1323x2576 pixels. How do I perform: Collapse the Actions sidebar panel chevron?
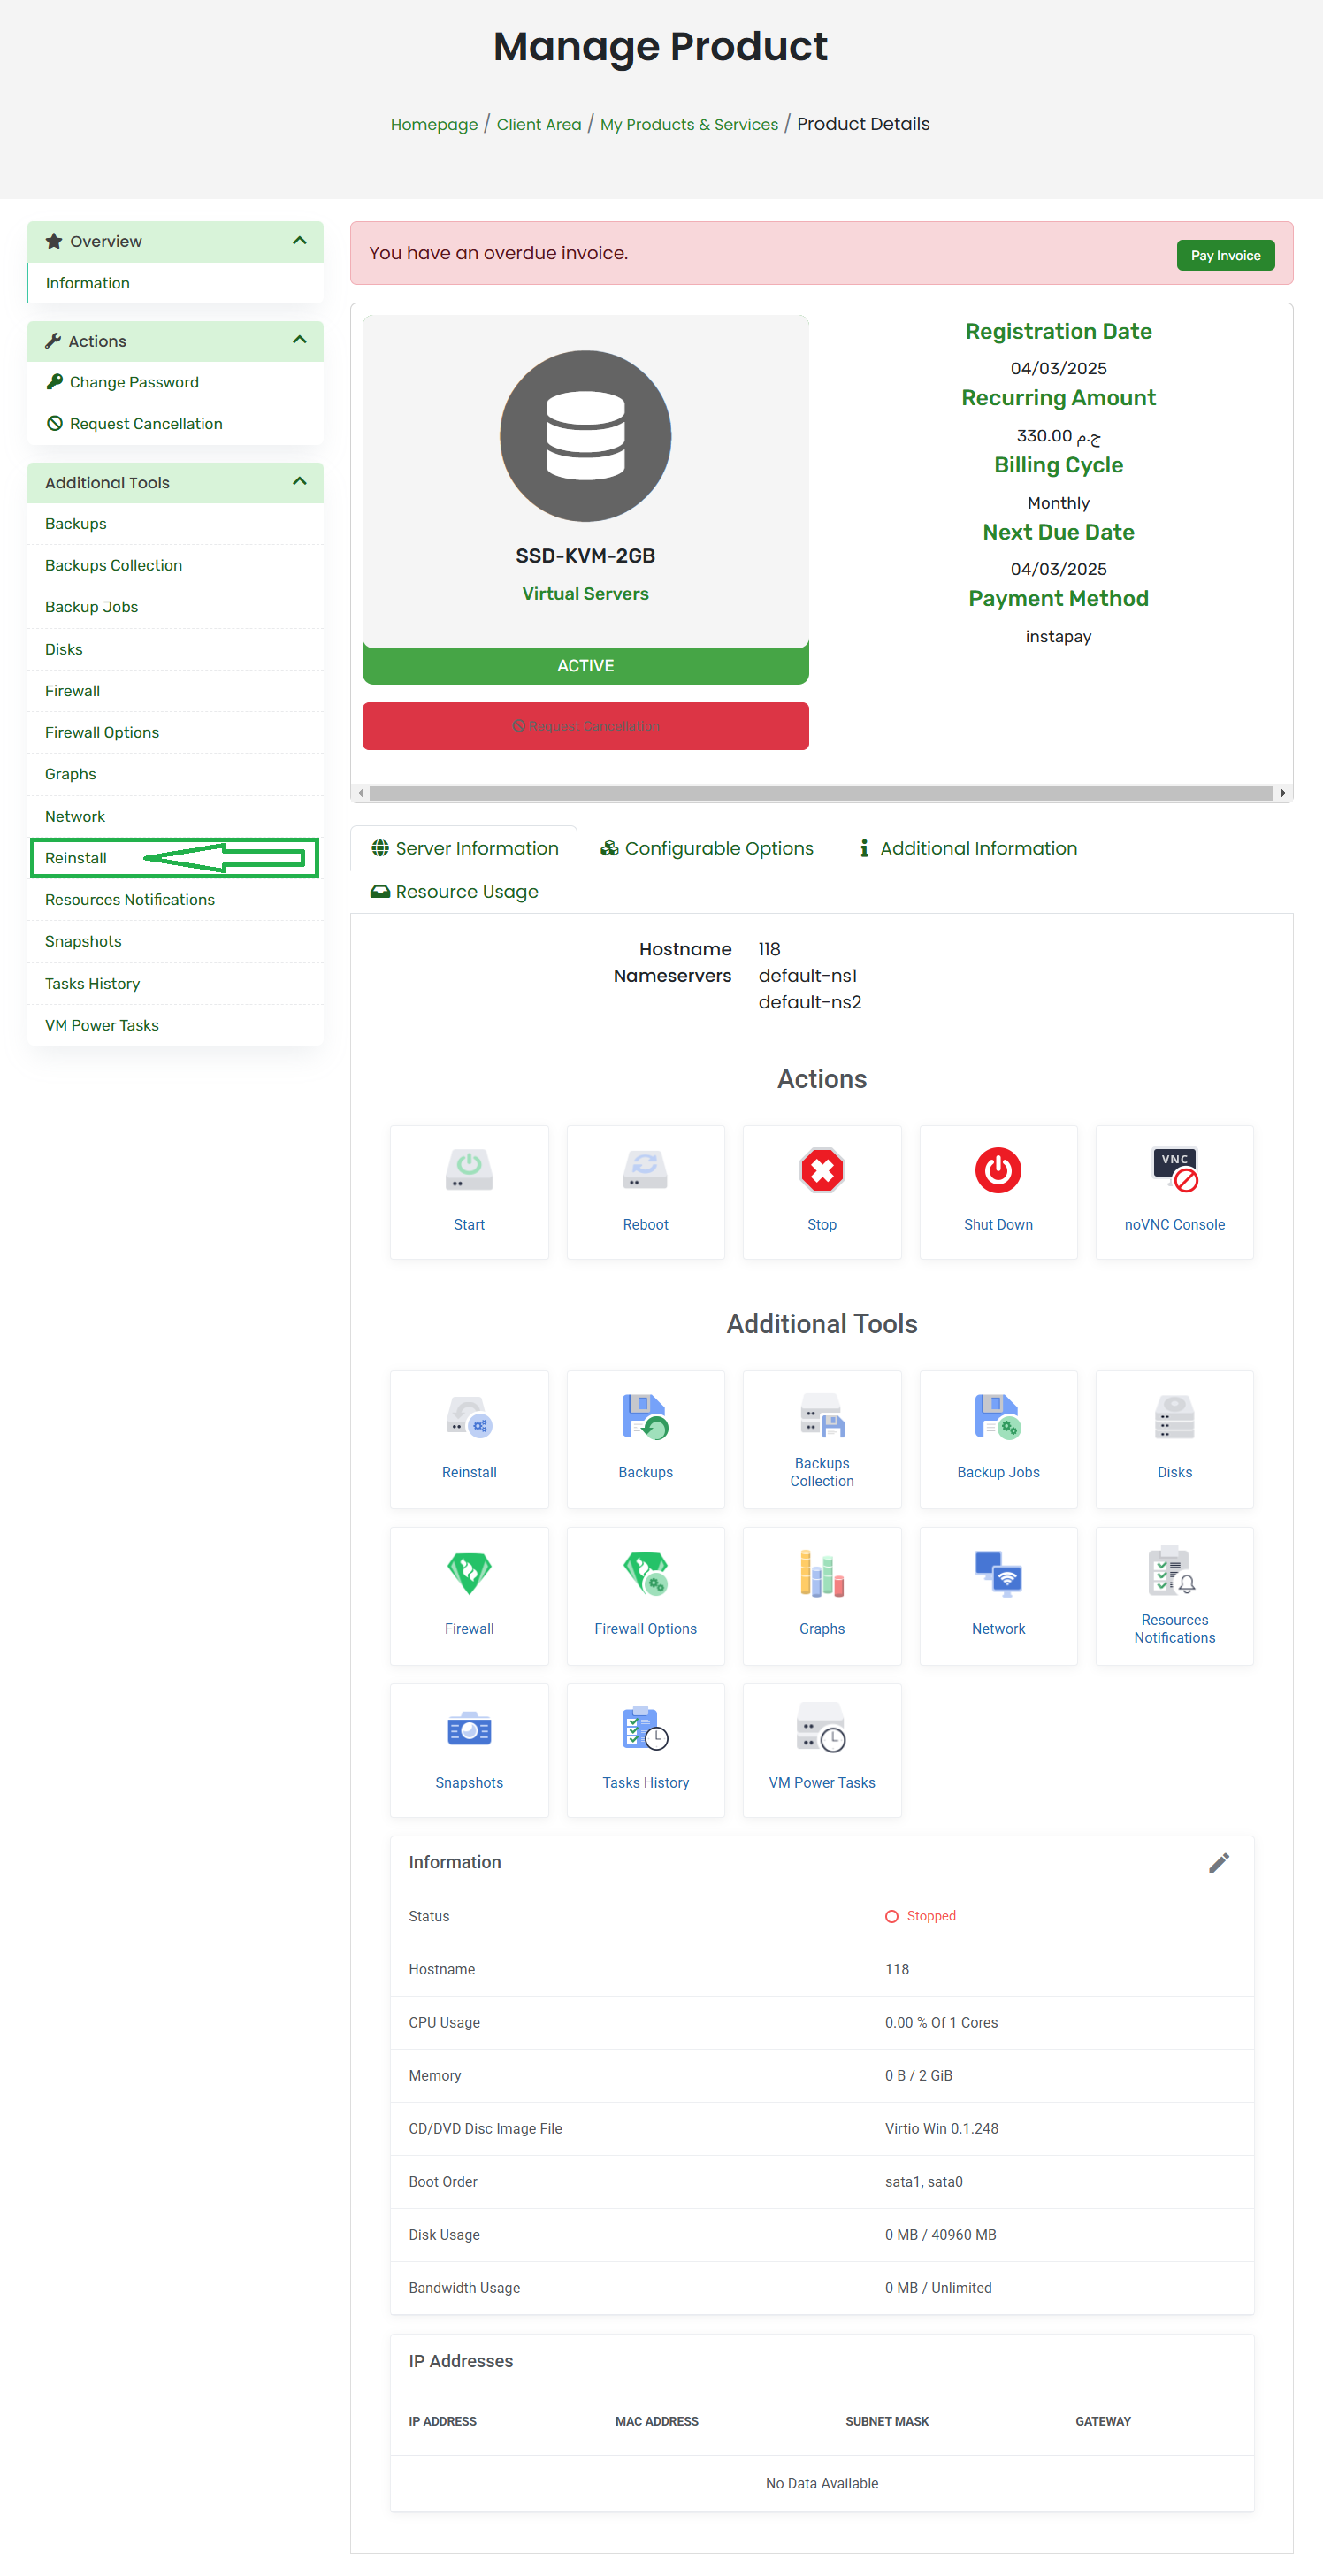pos(299,340)
